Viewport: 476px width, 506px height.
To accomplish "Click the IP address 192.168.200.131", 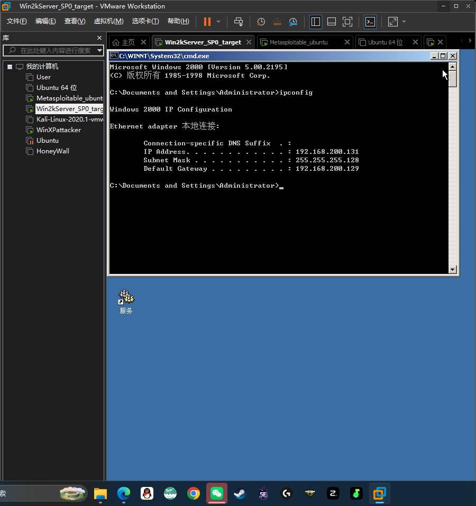I will 327,152.
